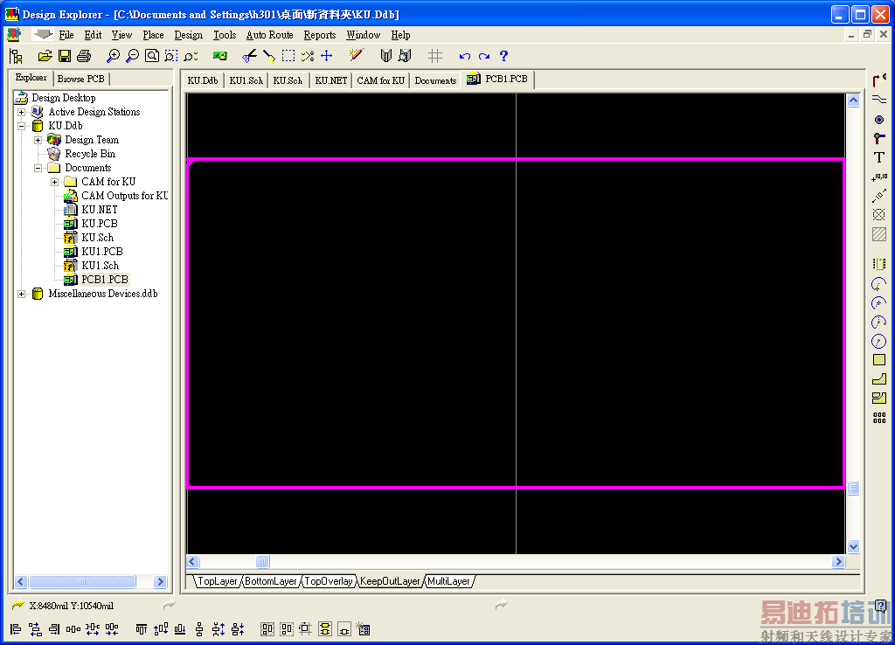Select the TopLayer layer tab

217,581
